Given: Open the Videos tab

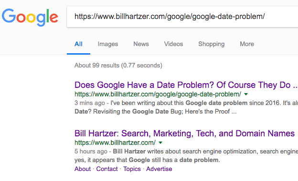Looking at the screenshot, I should pyautogui.click(x=173, y=44).
